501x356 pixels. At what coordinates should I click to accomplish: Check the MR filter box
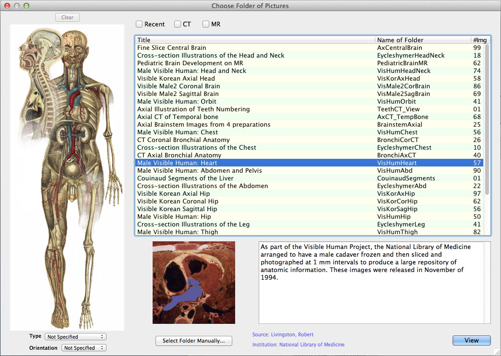point(206,24)
